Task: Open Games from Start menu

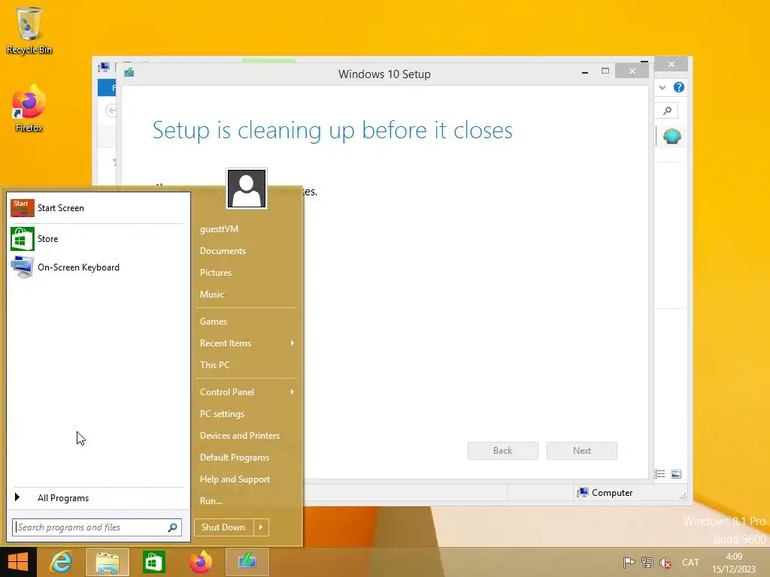Action: [213, 322]
